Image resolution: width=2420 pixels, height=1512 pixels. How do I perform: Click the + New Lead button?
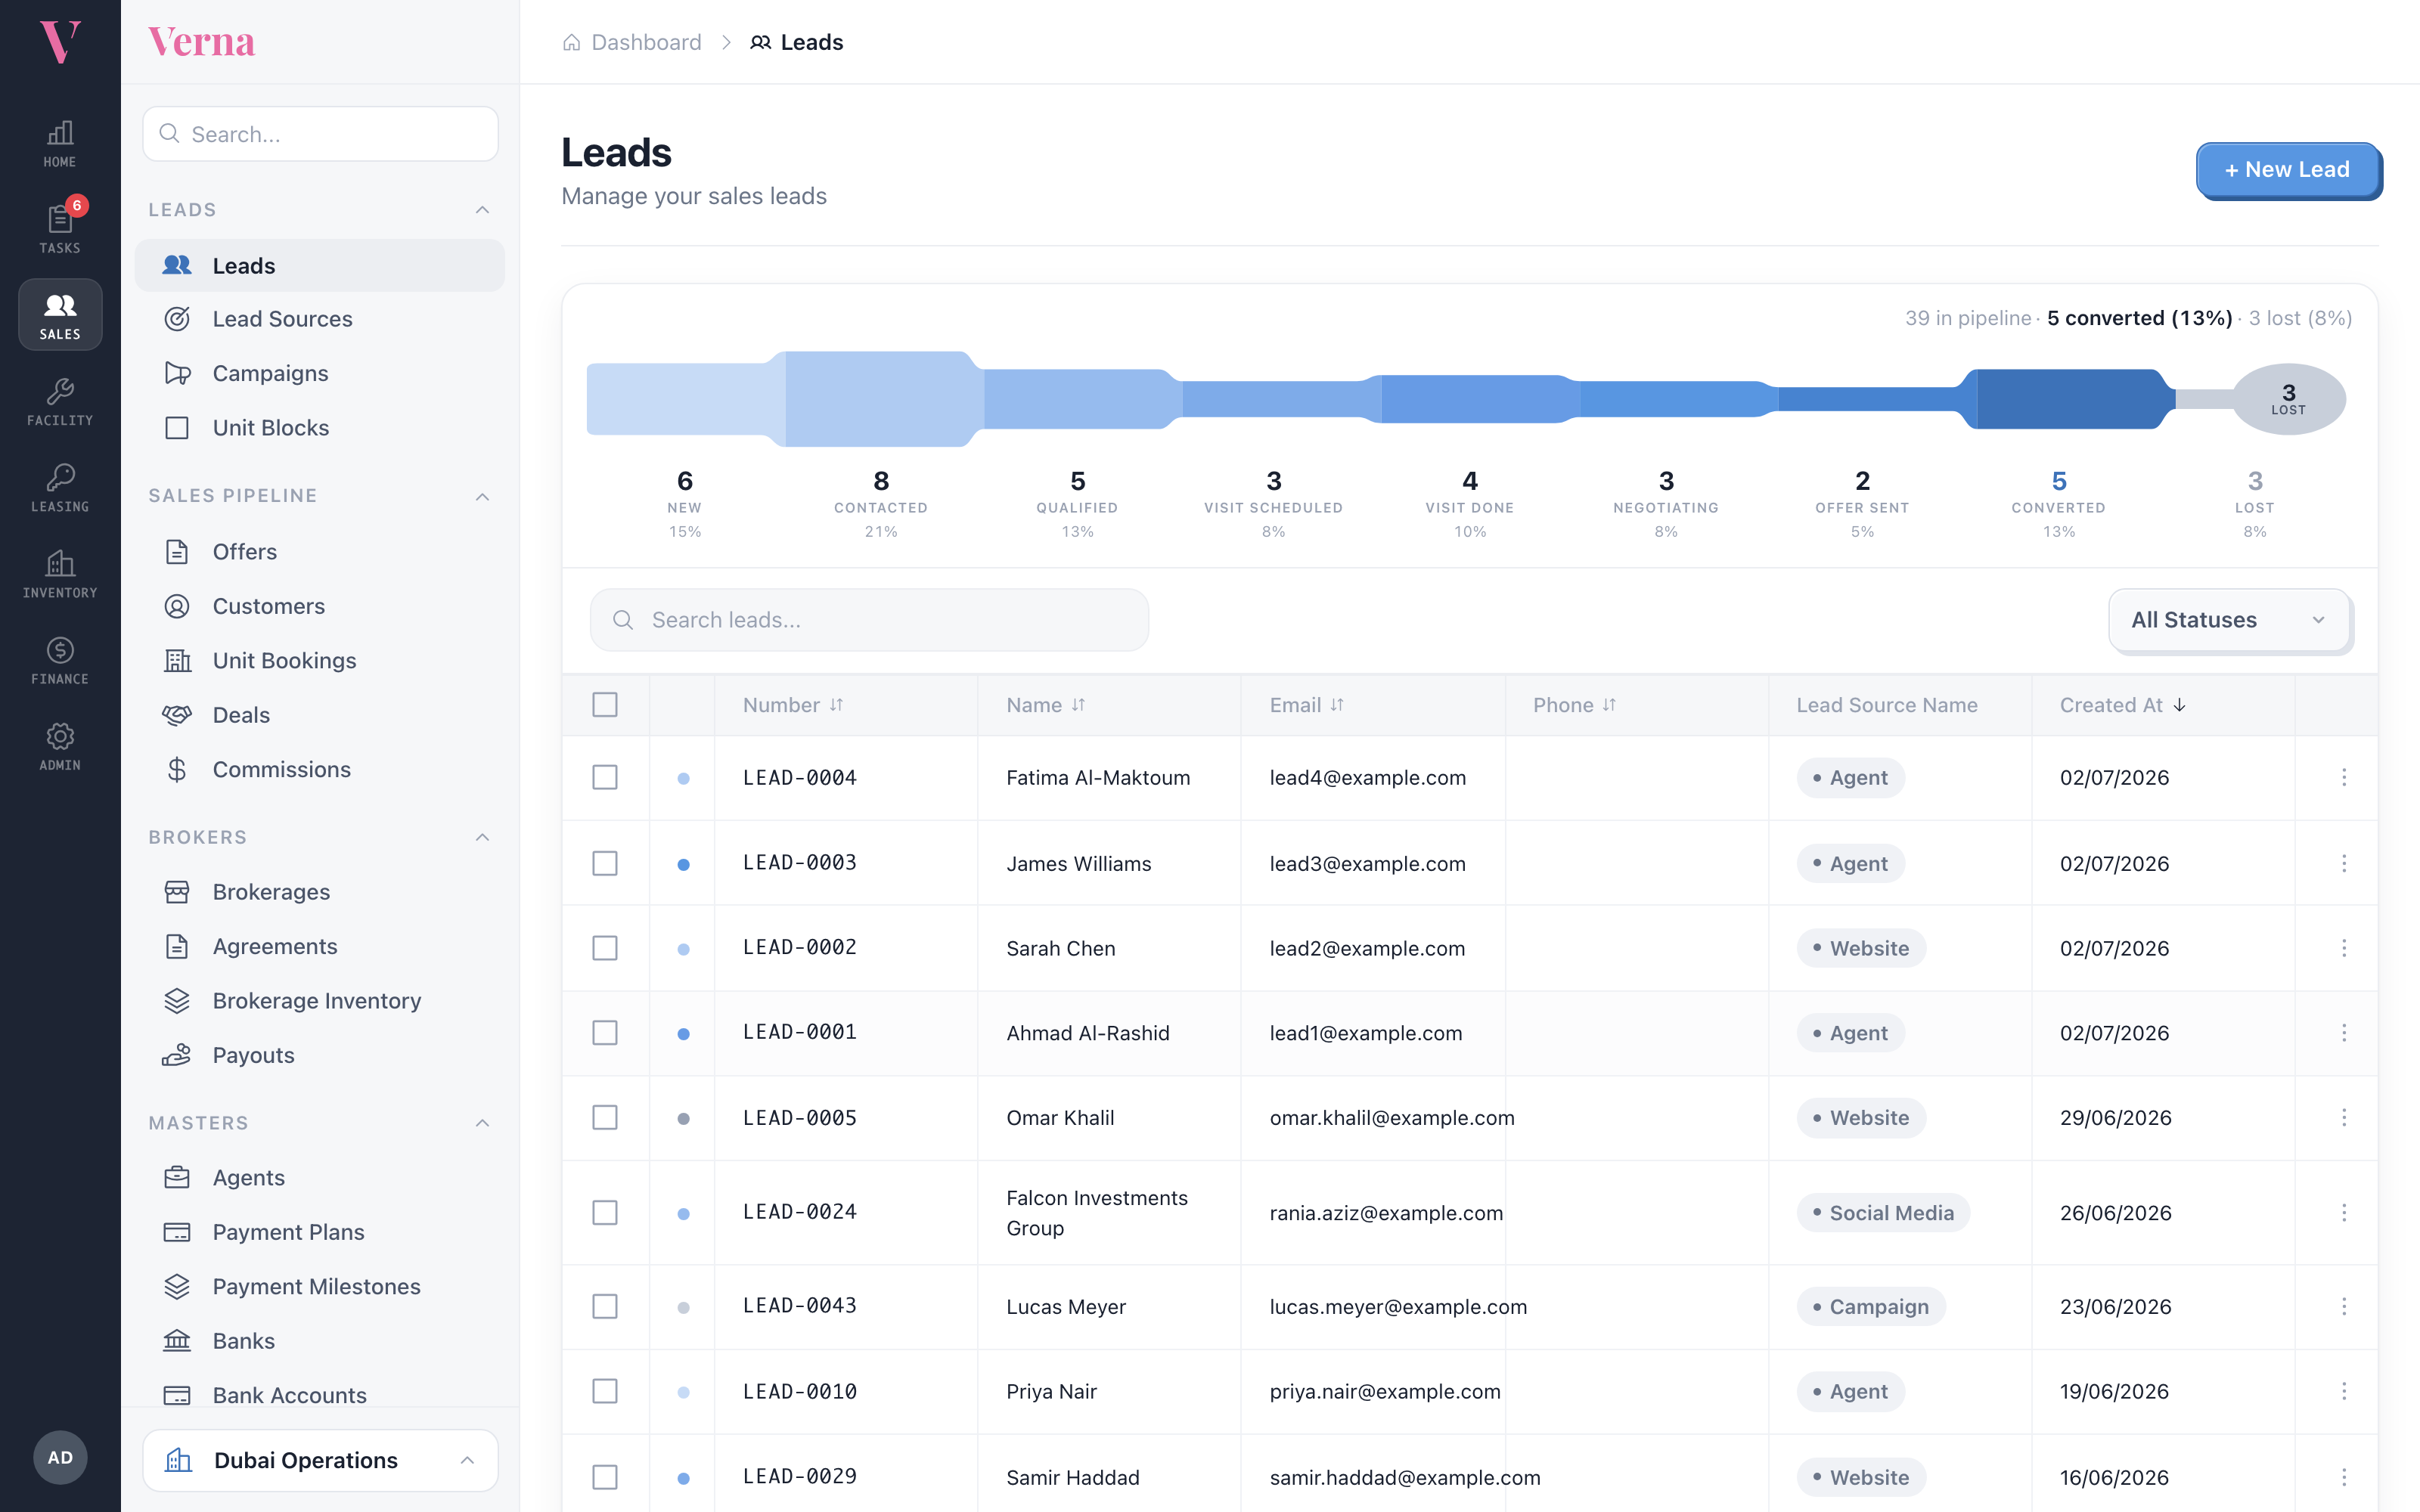2288,170
